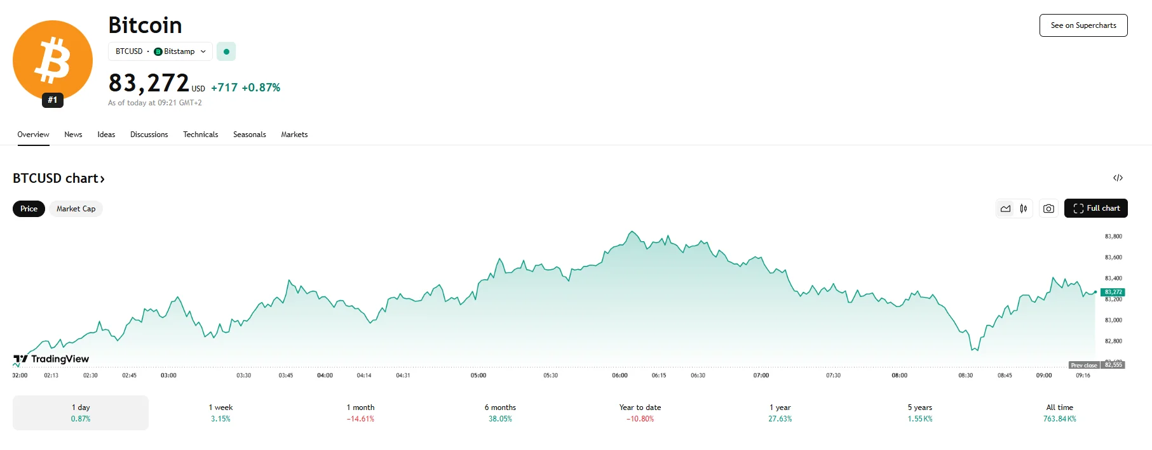
Task: Switch to candlestick chart style
Action: click(x=1024, y=209)
